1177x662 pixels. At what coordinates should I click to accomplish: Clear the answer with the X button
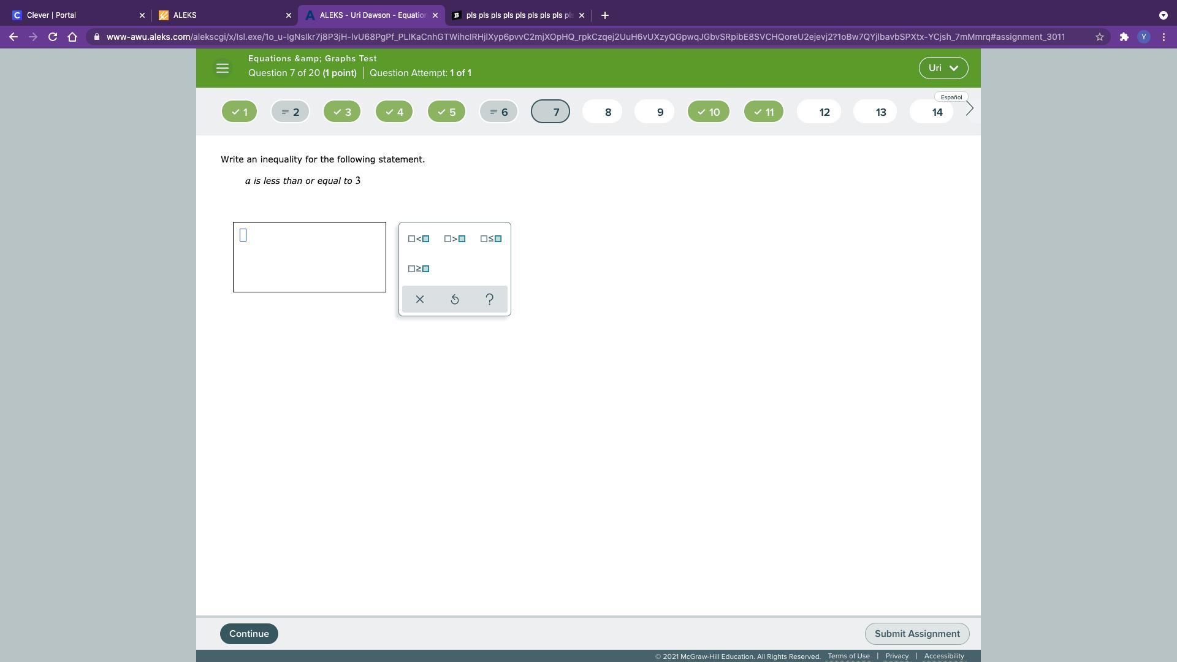pos(420,300)
